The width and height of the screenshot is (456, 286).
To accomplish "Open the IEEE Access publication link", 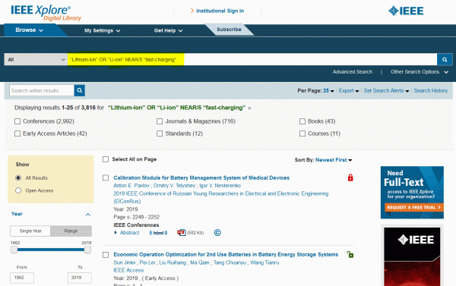I will [x=128, y=270].
